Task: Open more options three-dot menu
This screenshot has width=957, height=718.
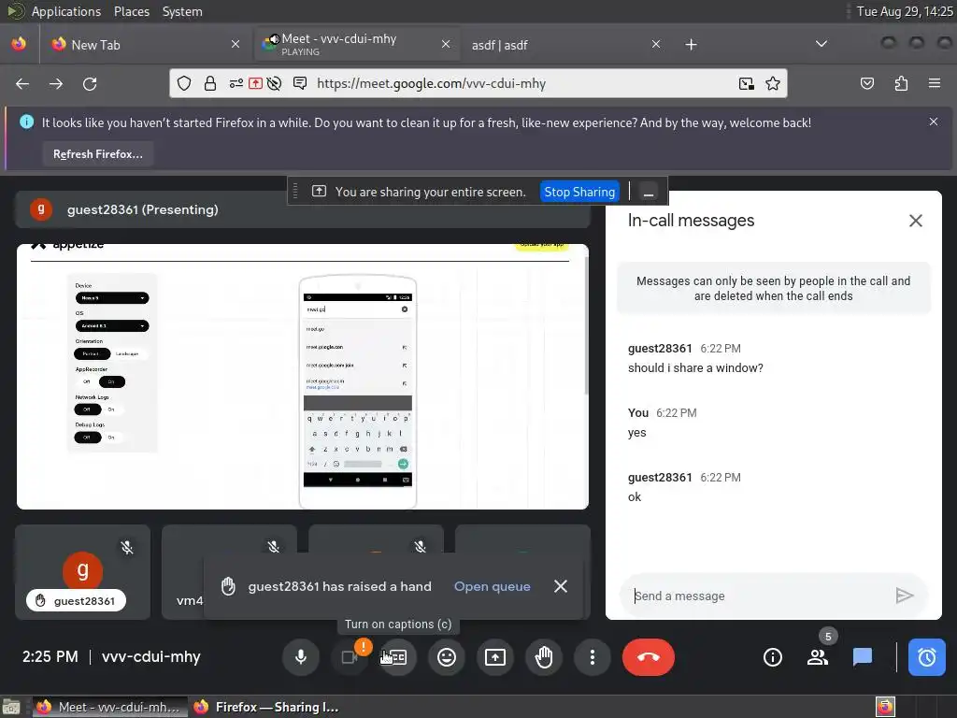Action: 592,657
